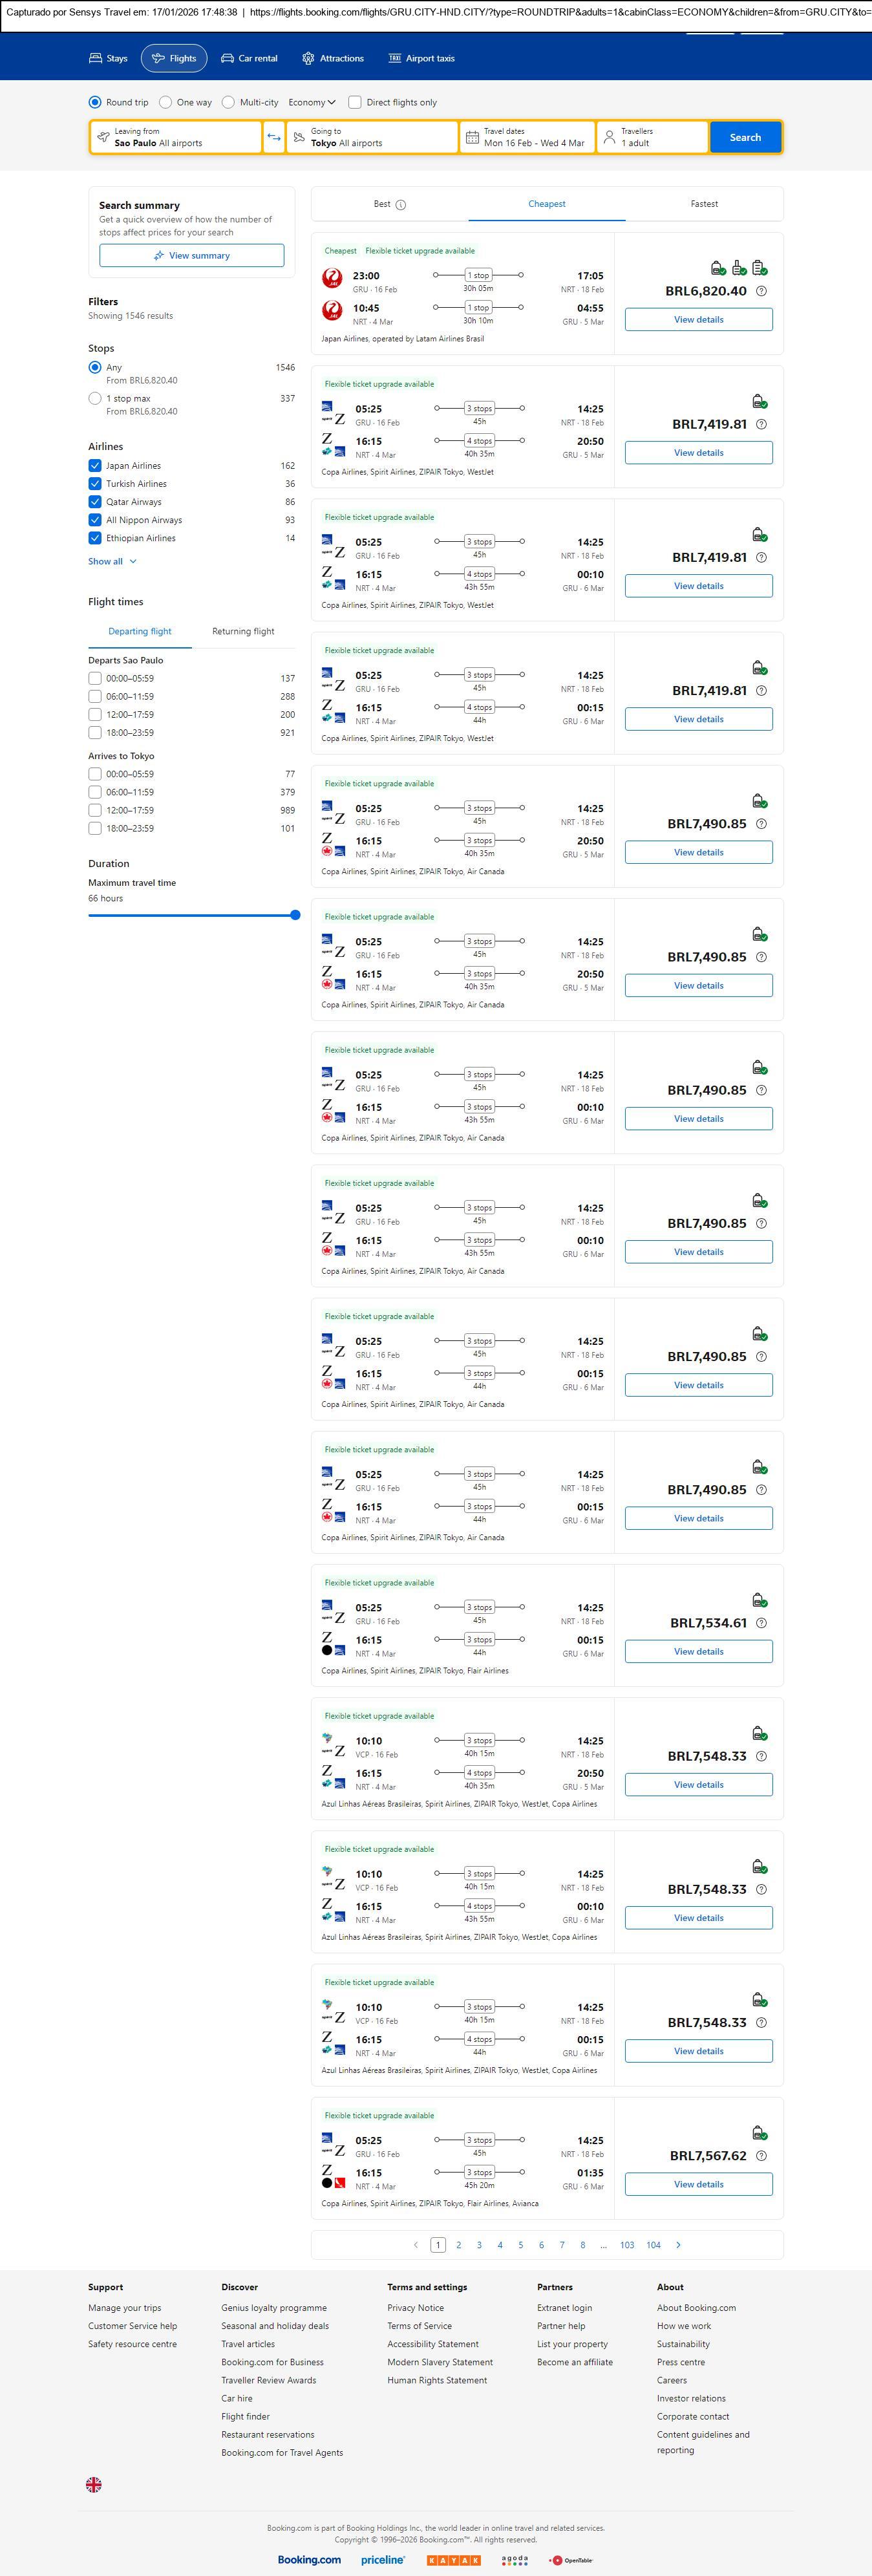Select the One way radio button
Screen dimensions: 872x2576
[x=166, y=102]
